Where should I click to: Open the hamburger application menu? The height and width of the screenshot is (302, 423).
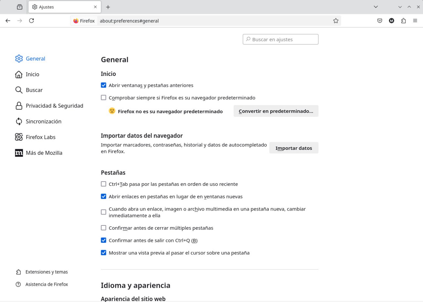pos(415,21)
